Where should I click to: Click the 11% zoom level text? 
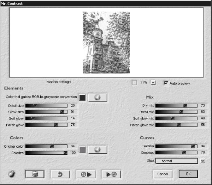143,82
